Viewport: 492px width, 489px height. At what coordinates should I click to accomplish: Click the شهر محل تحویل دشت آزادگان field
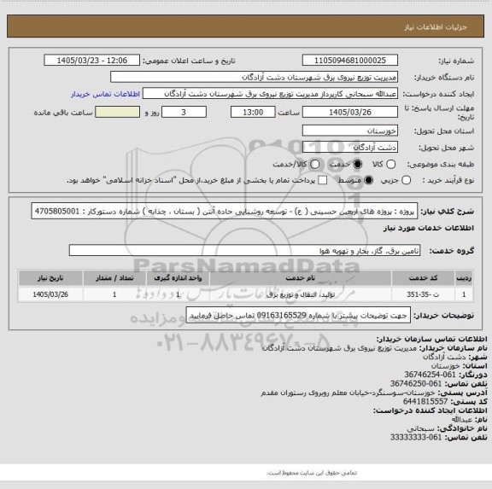[x=350, y=148]
